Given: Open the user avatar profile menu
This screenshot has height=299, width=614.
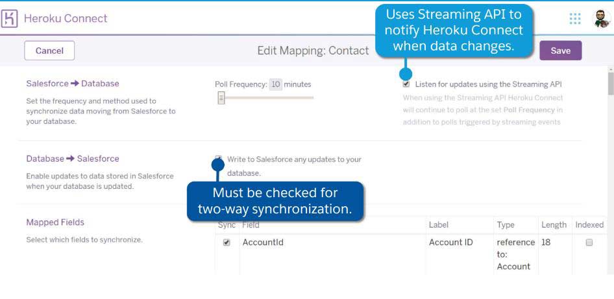Looking at the screenshot, I should pyautogui.click(x=602, y=18).
